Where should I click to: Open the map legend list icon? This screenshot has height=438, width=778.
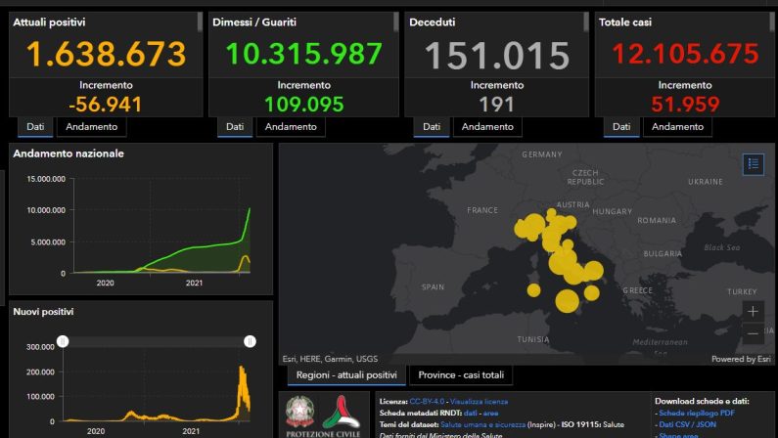[754, 163]
